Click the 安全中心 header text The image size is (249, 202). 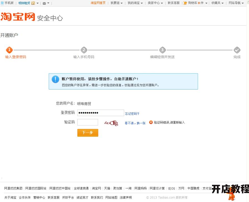[50, 18]
